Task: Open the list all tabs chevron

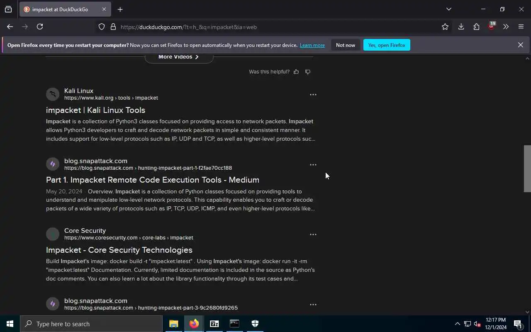Action: (448, 9)
